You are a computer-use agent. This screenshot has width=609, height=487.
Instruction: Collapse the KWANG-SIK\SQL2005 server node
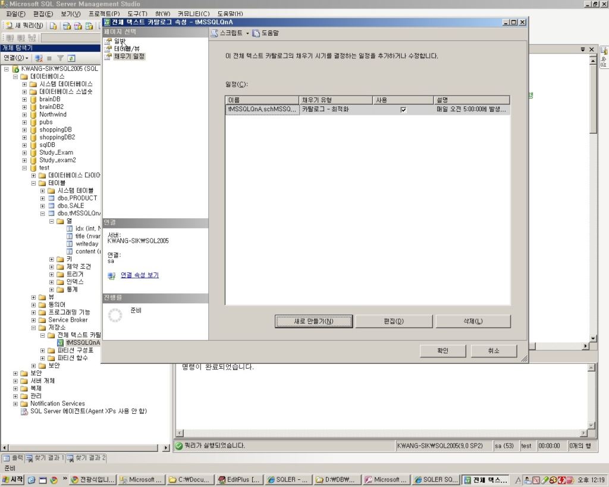tap(6, 69)
